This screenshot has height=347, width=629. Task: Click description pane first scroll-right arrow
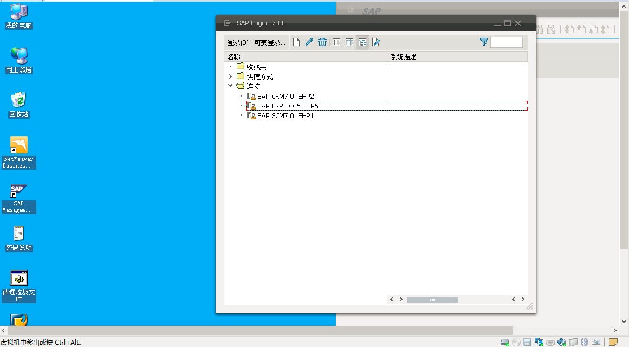click(x=401, y=300)
